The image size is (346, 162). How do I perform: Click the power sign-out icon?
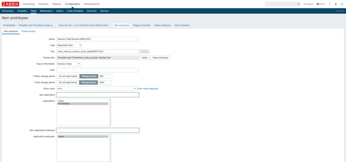pyautogui.click(x=342, y=4)
